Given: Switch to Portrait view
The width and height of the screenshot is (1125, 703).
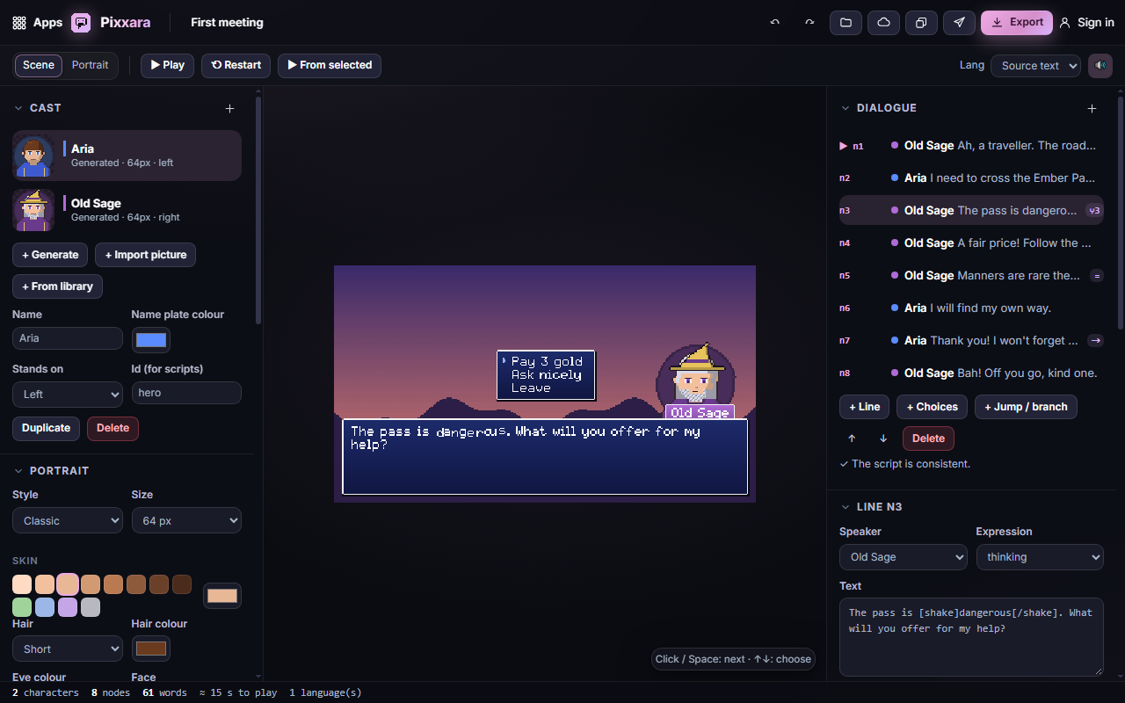Looking at the screenshot, I should coord(91,65).
